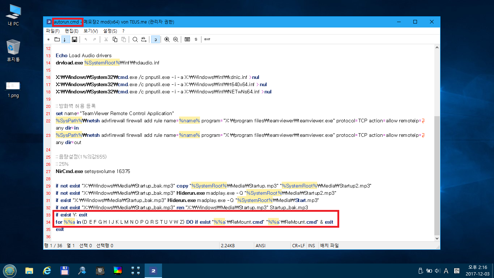The image size is (494, 278).
Task: Click the line 13 Echo Load Audio drivers
Action: [84, 55]
